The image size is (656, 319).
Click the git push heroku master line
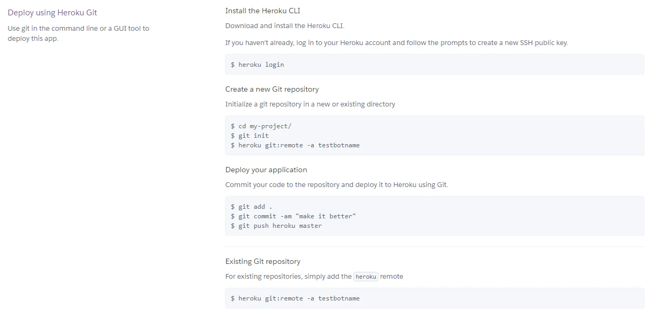click(x=276, y=226)
